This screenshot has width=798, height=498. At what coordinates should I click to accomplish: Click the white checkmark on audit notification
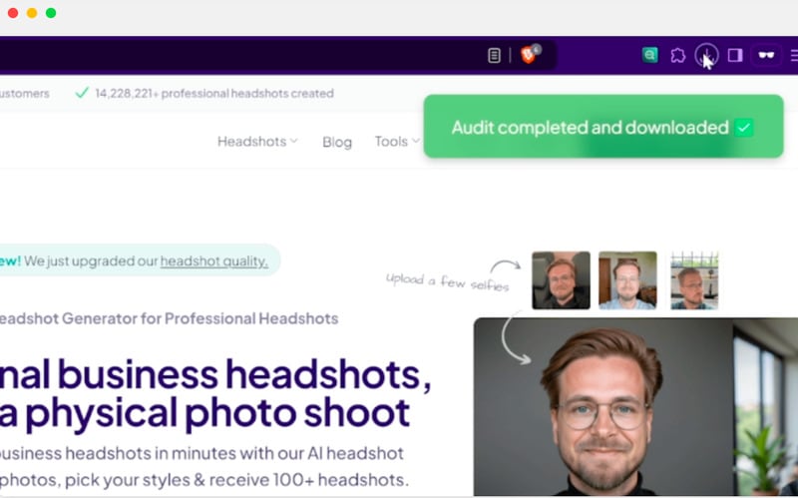743,128
